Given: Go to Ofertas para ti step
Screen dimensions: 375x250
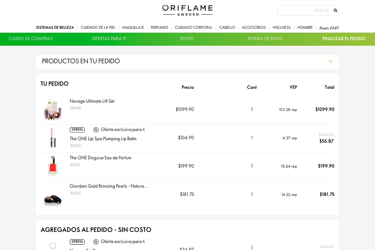Looking at the screenshot, I should (x=109, y=39).
